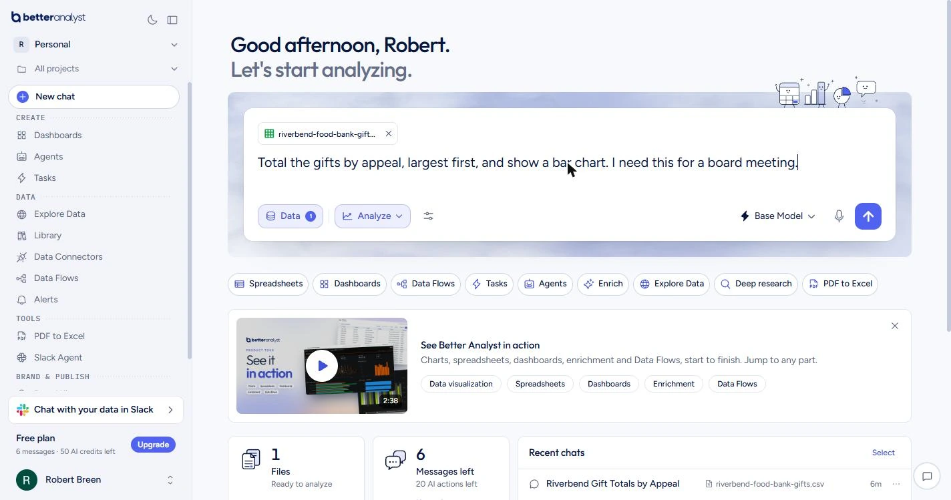Viewport: 951px width, 500px height.
Task: Click the Enrich chip sparkle icon
Action: tap(589, 284)
